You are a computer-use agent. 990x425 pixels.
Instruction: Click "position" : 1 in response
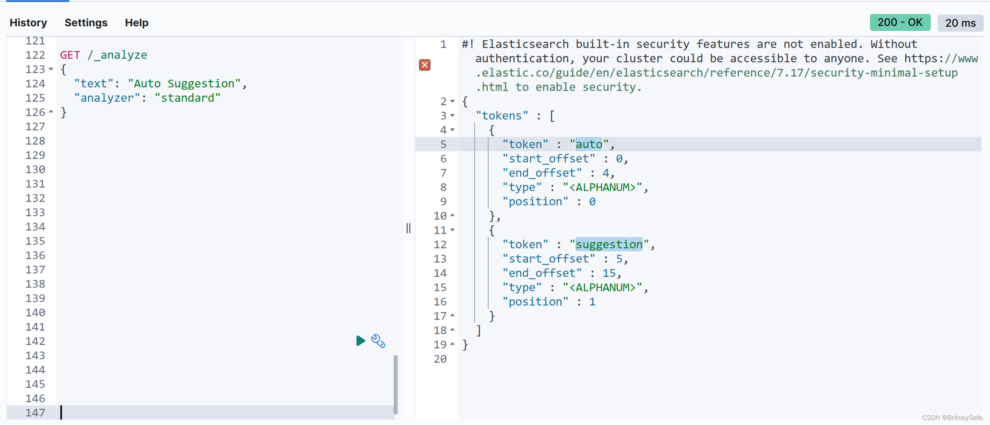549,302
